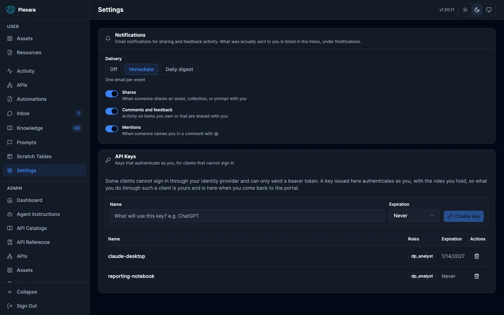Open the admin Assets page
Image resolution: width=504 pixels, height=315 pixels.
click(44, 270)
